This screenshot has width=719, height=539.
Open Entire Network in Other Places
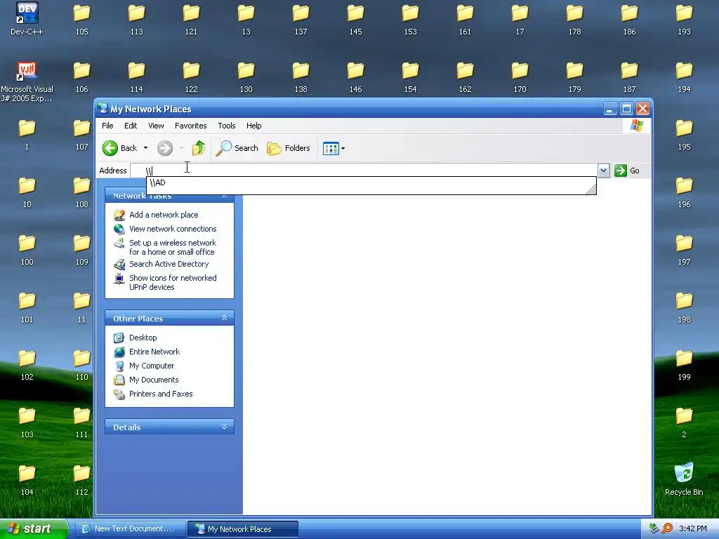pyautogui.click(x=154, y=352)
